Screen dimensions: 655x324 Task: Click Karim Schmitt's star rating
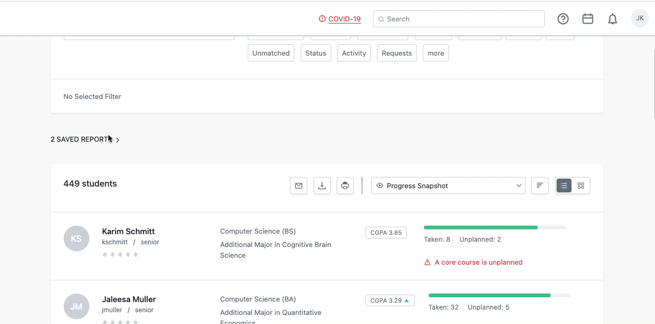pyautogui.click(x=120, y=254)
